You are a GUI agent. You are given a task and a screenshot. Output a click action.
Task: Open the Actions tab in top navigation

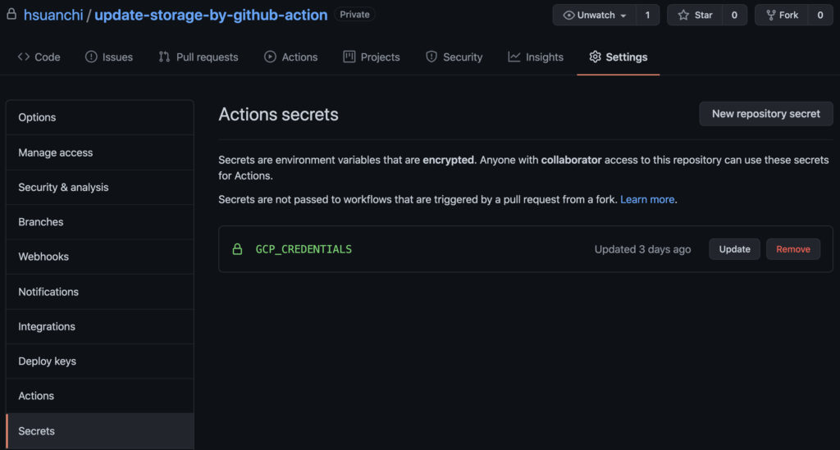pos(291,57)
